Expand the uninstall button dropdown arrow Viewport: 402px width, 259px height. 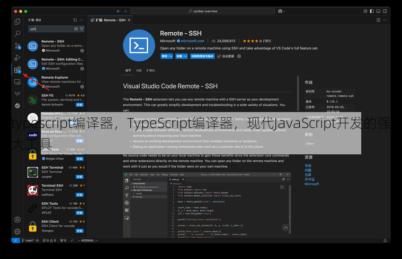tap(185, 57)
